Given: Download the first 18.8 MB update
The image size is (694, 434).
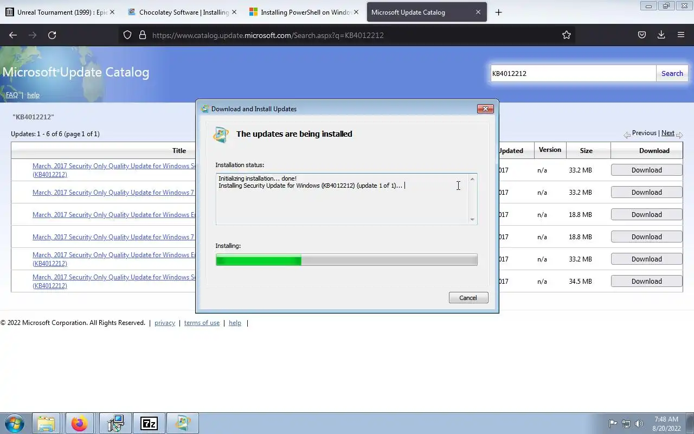Looking at the screenshot, I should pyautogui.click(x=646, y=214).
